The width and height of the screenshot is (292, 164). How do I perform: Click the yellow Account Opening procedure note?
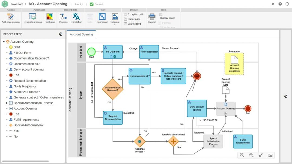point(234,64)
